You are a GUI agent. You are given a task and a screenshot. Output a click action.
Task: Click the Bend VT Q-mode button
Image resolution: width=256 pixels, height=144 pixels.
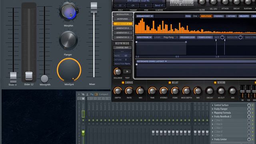tap(159, 5)
